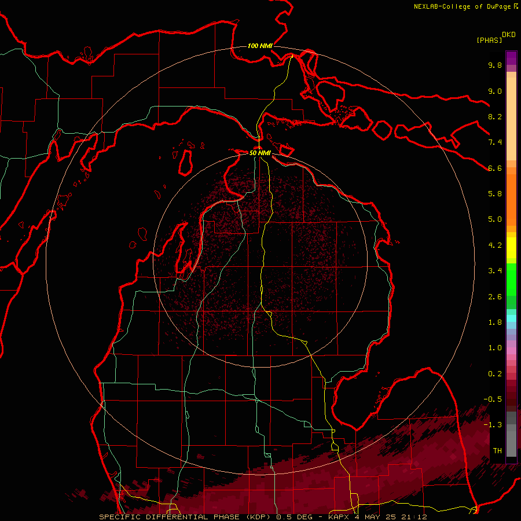Click the cyan segment of the color bar
521x521 pixels.
(x=511, y=318)
